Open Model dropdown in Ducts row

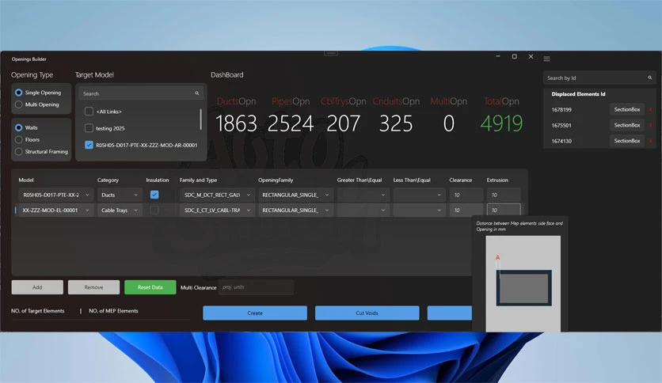(55, 195)
